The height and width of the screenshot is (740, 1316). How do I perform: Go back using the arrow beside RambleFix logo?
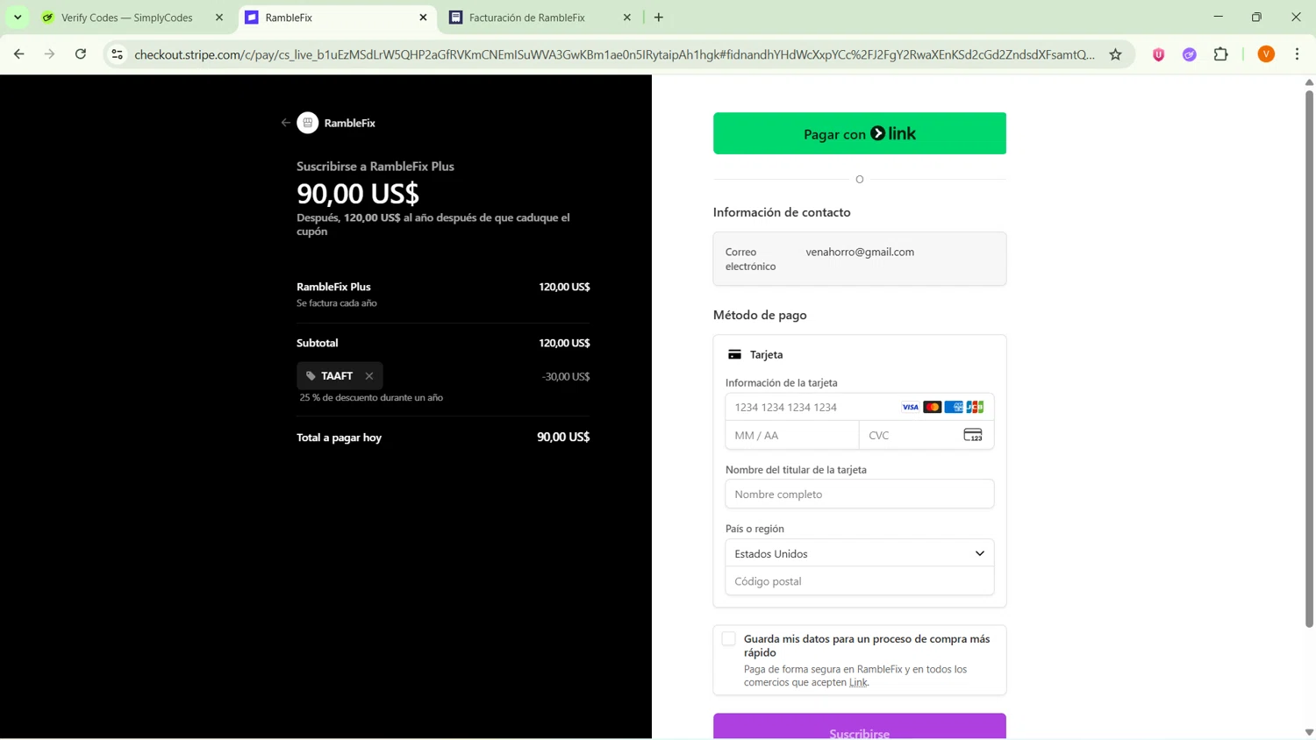coord(285,123)
